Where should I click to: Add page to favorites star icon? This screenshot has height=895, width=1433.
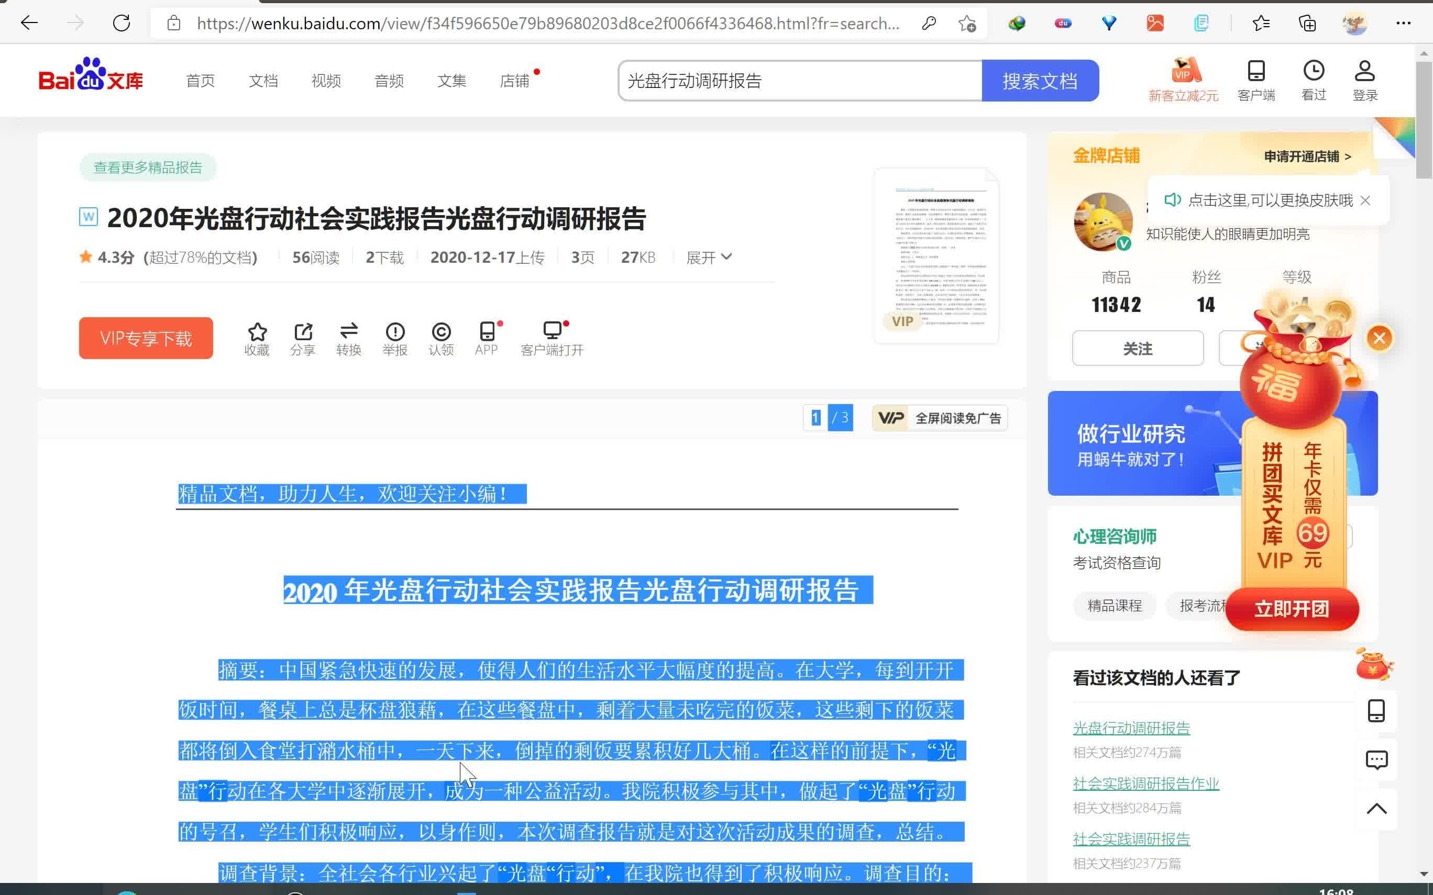click(x=967, y=23)
